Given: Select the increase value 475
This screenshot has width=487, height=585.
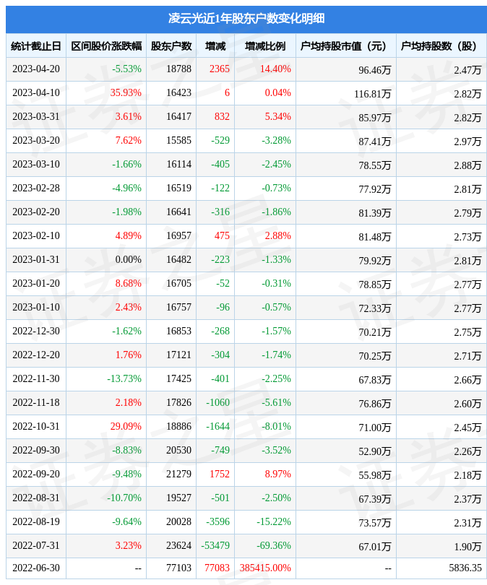Looking at the screenshot, I should (222, 235).
